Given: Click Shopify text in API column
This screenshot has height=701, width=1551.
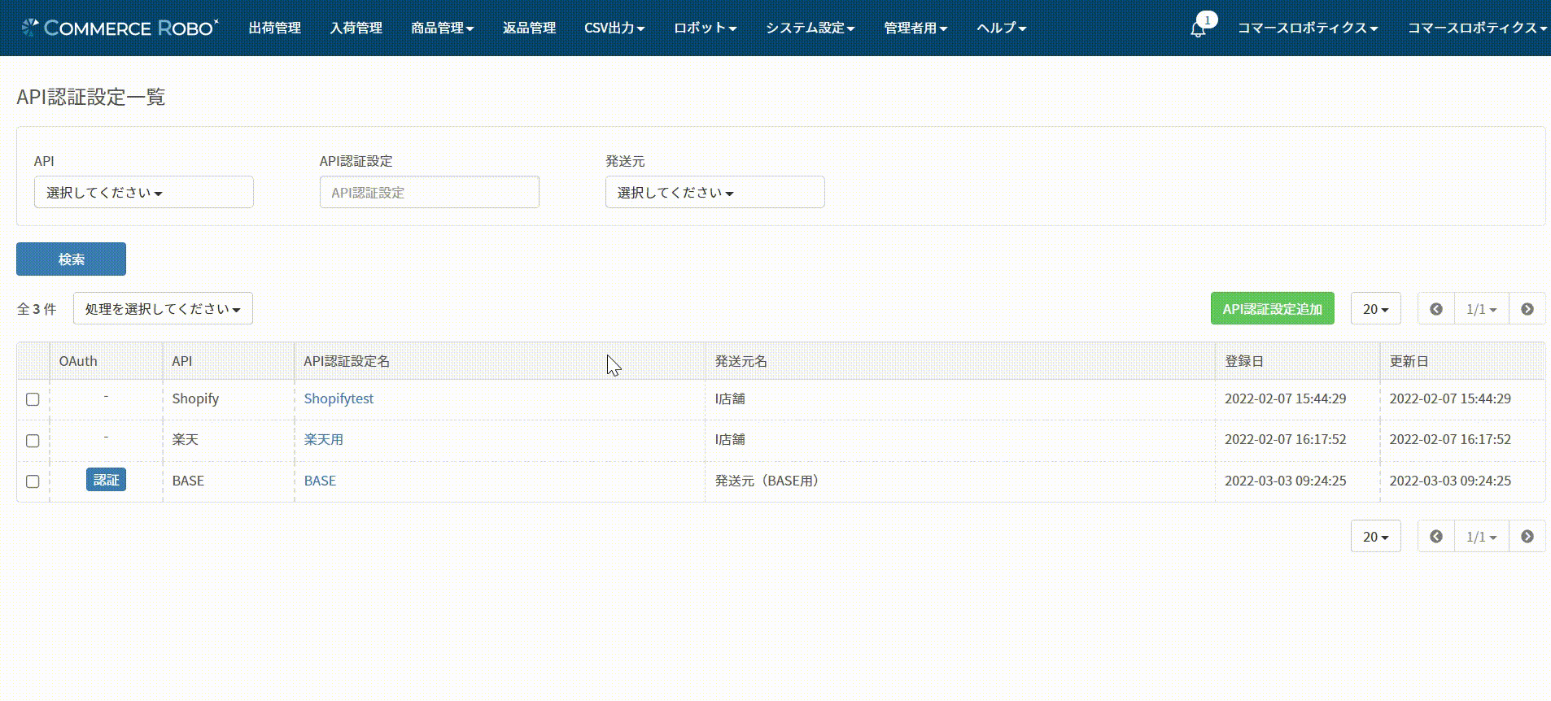Looking at the screenshot, I should 195,398.
